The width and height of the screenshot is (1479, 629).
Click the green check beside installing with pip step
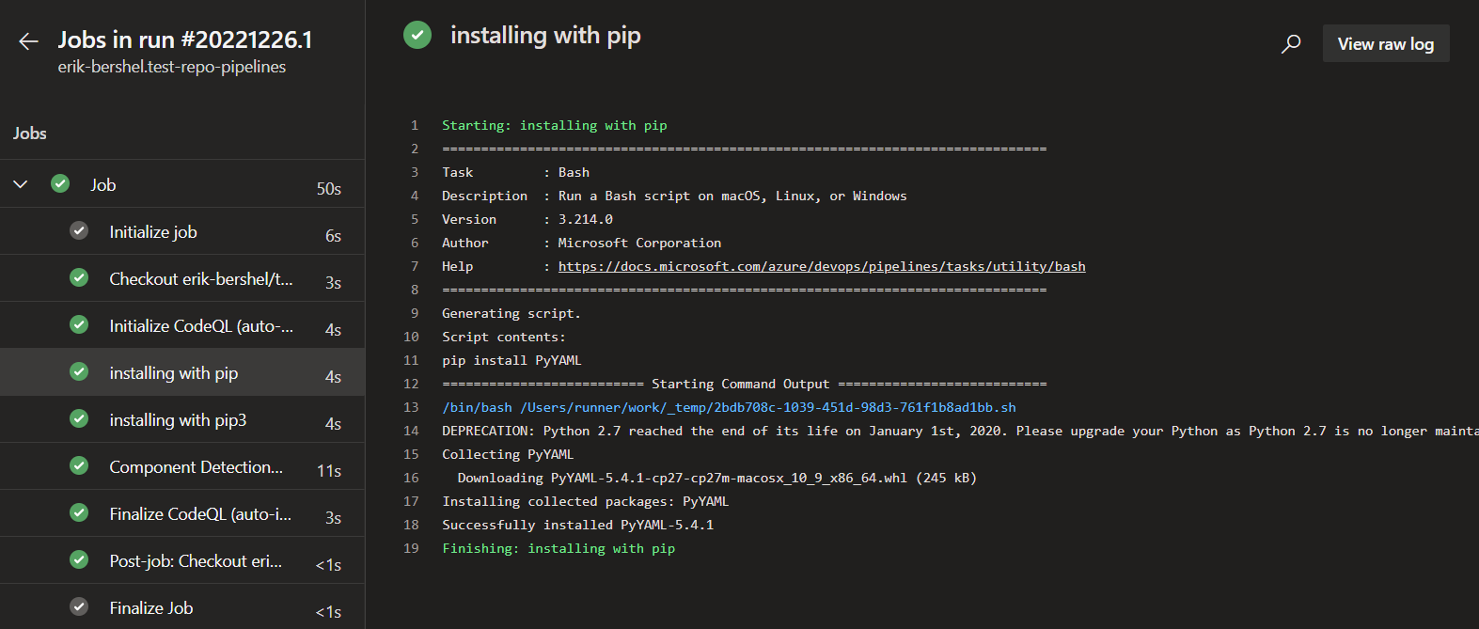point(79,371)
